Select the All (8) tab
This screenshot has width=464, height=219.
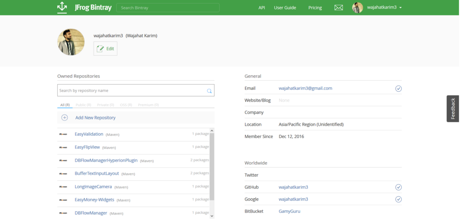pyautogui.click(x=65, y=105)
